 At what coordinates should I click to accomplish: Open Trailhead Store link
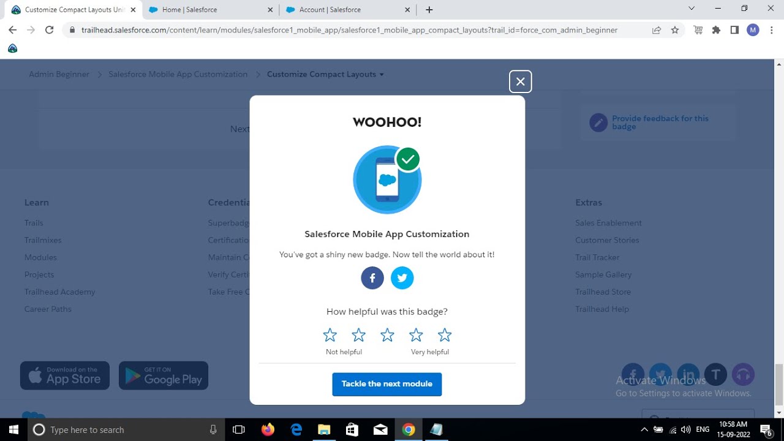603,292
